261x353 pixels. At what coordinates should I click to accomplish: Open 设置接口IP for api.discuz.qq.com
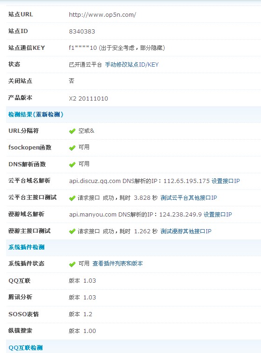click(226, 181)
